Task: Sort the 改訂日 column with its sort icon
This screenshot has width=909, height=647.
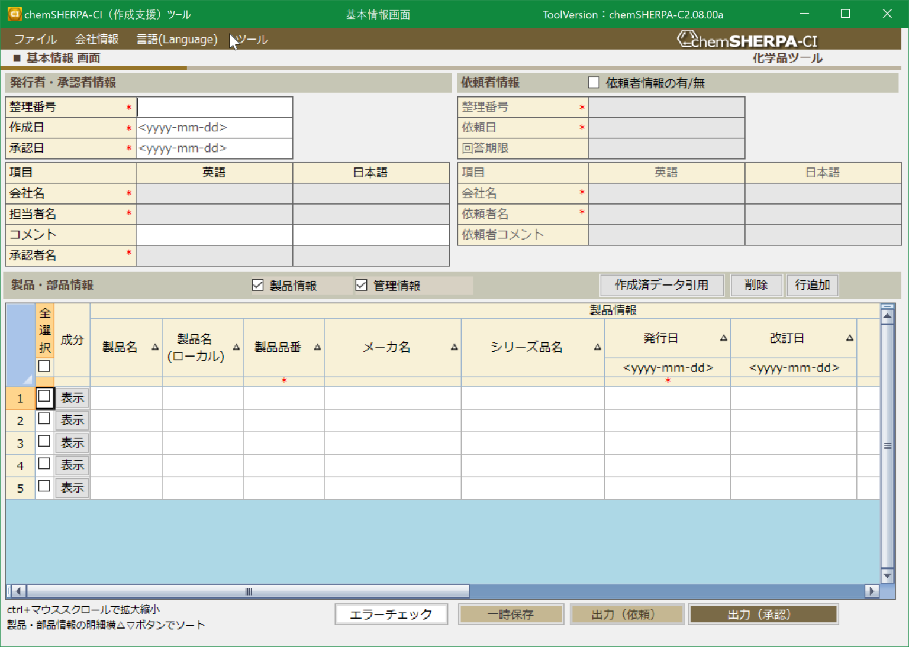Action: (850, 337)
